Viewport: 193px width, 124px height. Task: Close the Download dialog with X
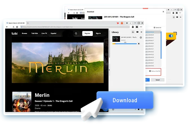(x=163, y=12)
